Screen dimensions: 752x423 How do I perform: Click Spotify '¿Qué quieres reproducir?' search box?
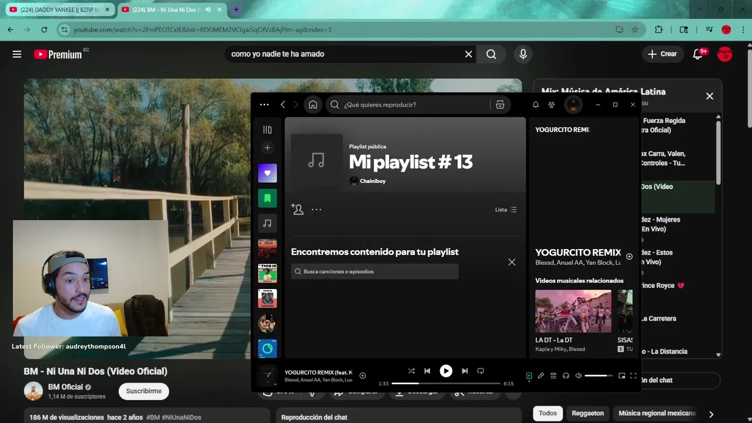pyautogui.click(x=409, y=105)
